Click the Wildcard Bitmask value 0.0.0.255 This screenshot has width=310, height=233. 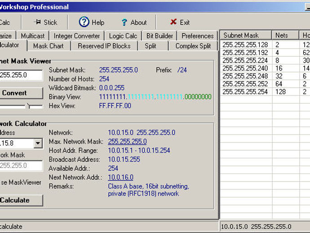click(x=112, y=88)
